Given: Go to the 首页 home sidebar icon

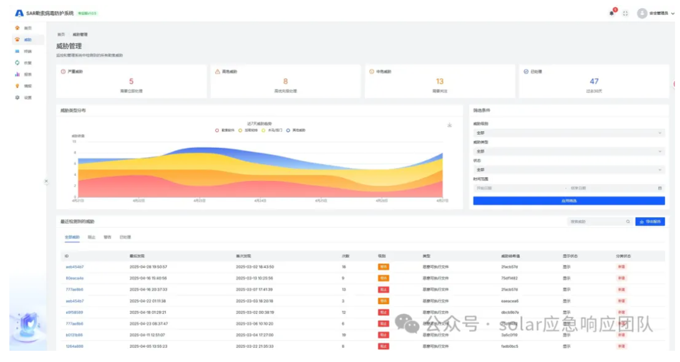Looking at the screenshot, I should pyautogui.click(x=17, y=28).
